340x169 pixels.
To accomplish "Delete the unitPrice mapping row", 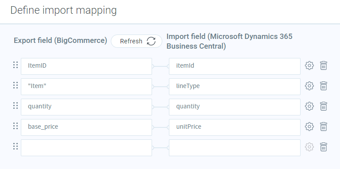I will pos(324,127).
